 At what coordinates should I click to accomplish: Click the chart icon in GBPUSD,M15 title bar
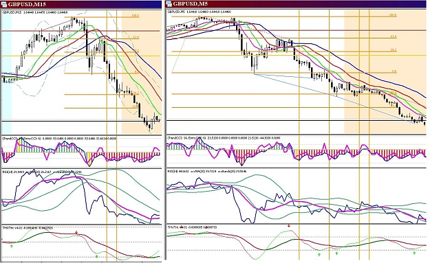4,4
